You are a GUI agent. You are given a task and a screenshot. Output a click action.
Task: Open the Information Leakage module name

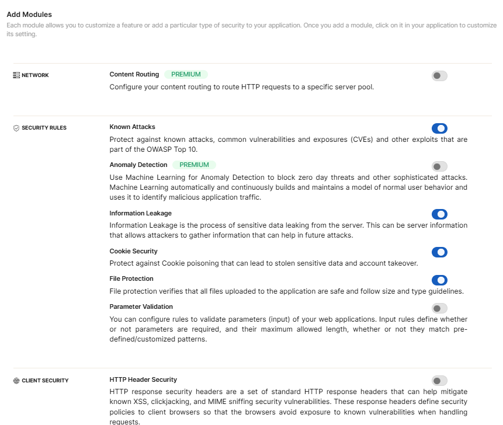[x=140, y=213]
